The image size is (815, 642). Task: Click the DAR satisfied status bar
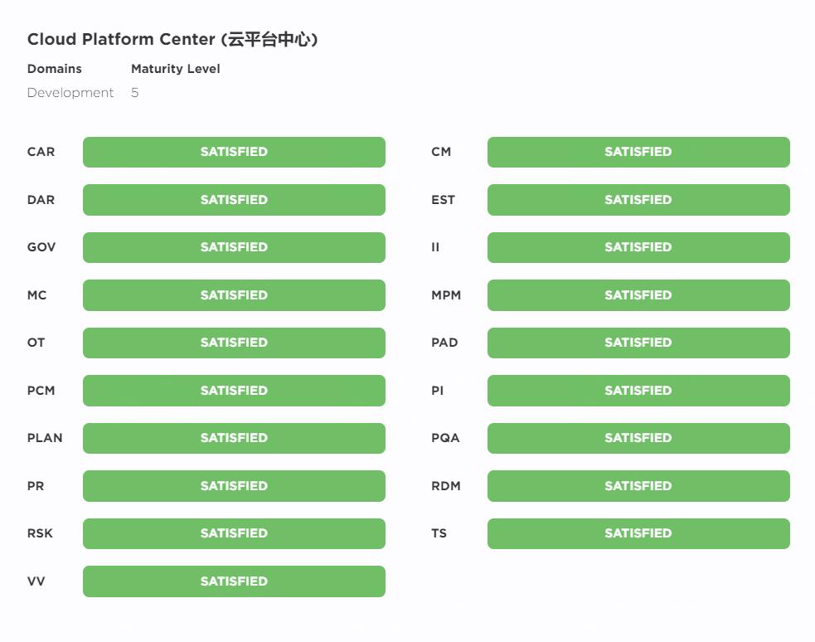tap(234, 200)
